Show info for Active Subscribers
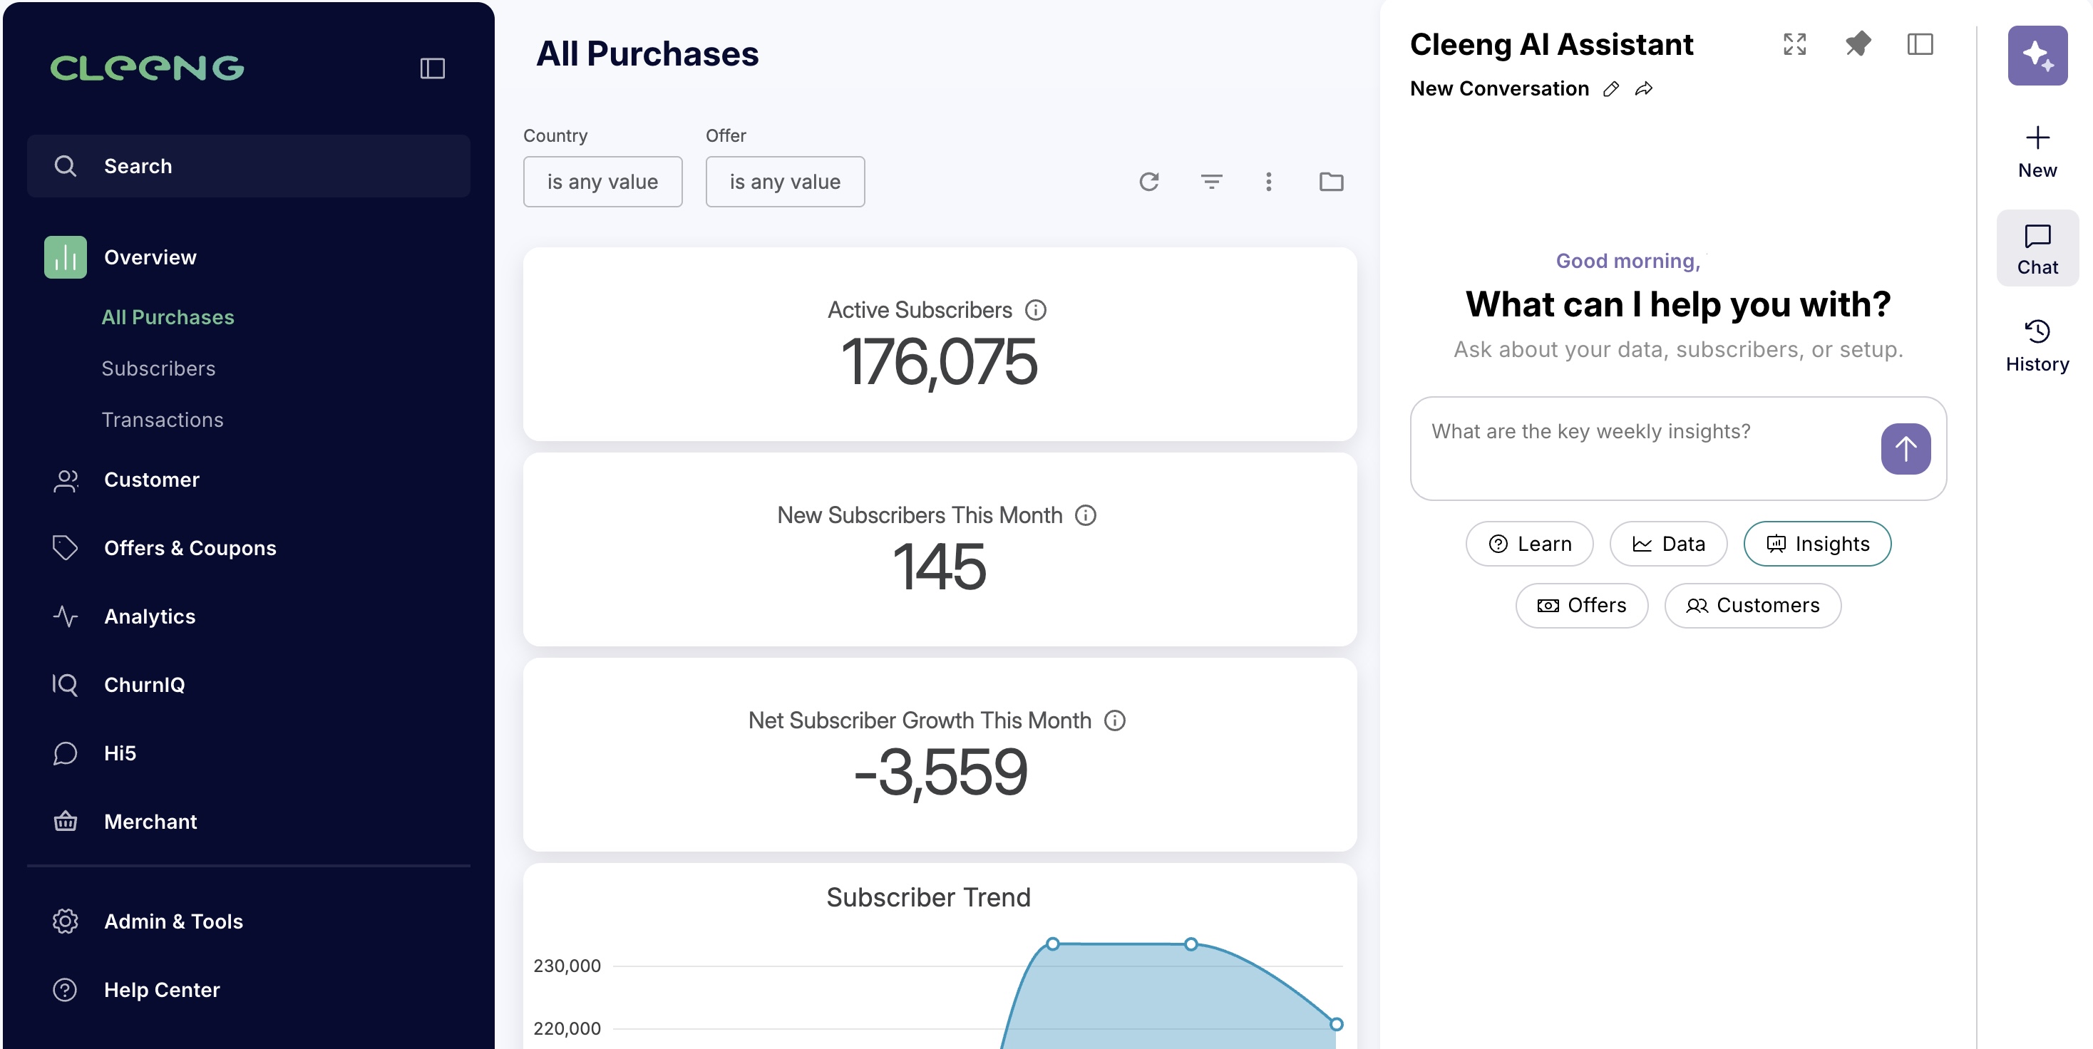The image size is (2093, 1049). 1036,310
